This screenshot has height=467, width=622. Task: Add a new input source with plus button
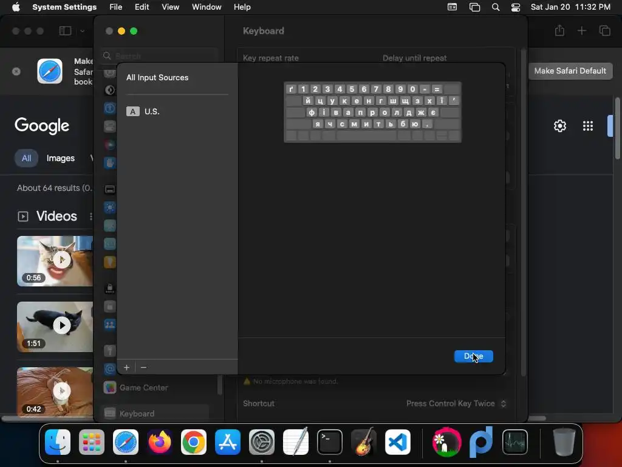click(126, 367)
